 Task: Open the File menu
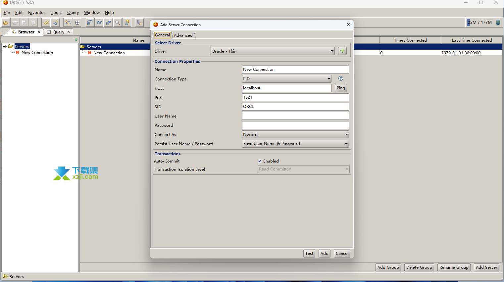7,13
